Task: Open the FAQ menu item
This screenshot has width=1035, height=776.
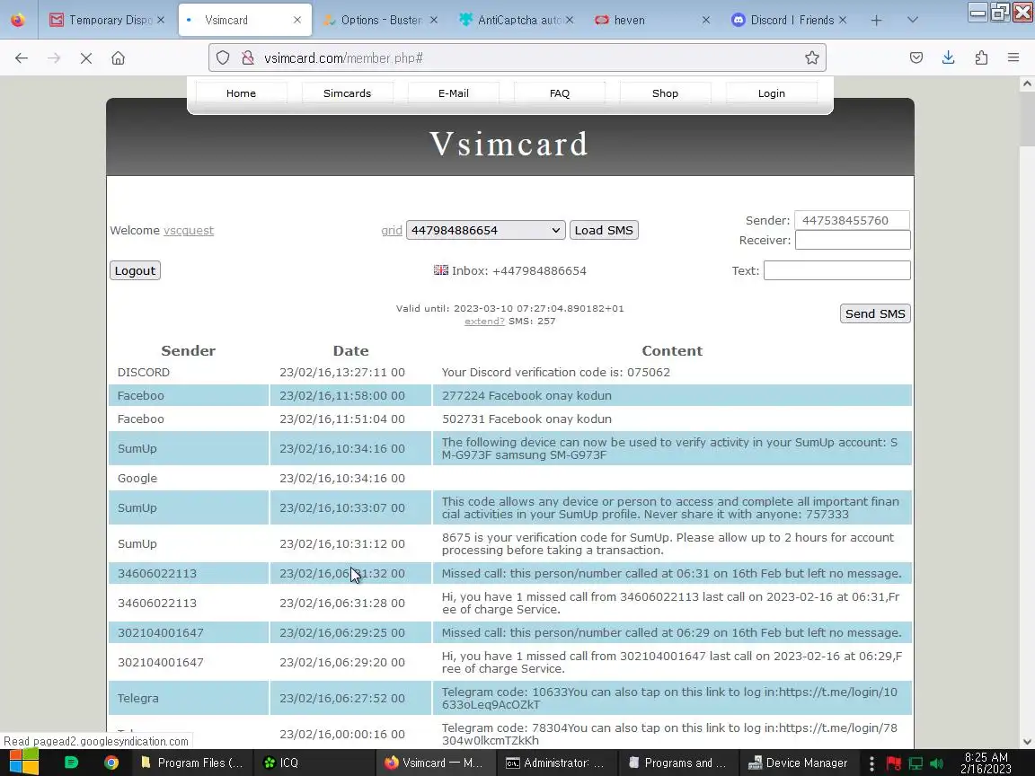Action: point(560,93)
